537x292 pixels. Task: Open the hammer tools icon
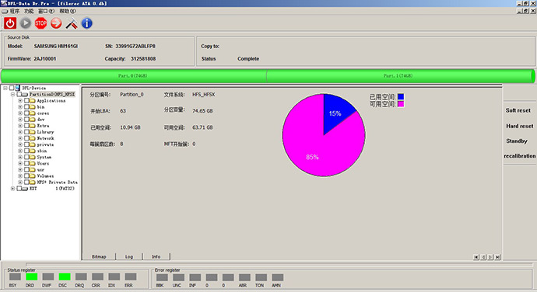coord(72,23)
